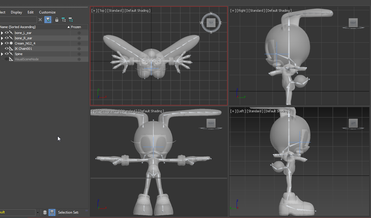
Task: Click the E compass letter on Top ViewCube
Action: pyautogui.click(x=221, y=23)
